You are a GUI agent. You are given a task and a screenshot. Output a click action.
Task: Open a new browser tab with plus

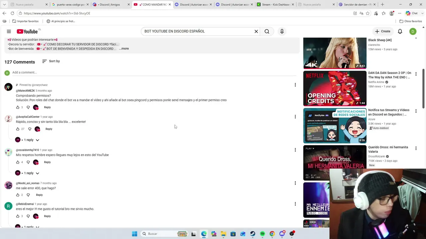pyautogui.click(x=382, y=5)
